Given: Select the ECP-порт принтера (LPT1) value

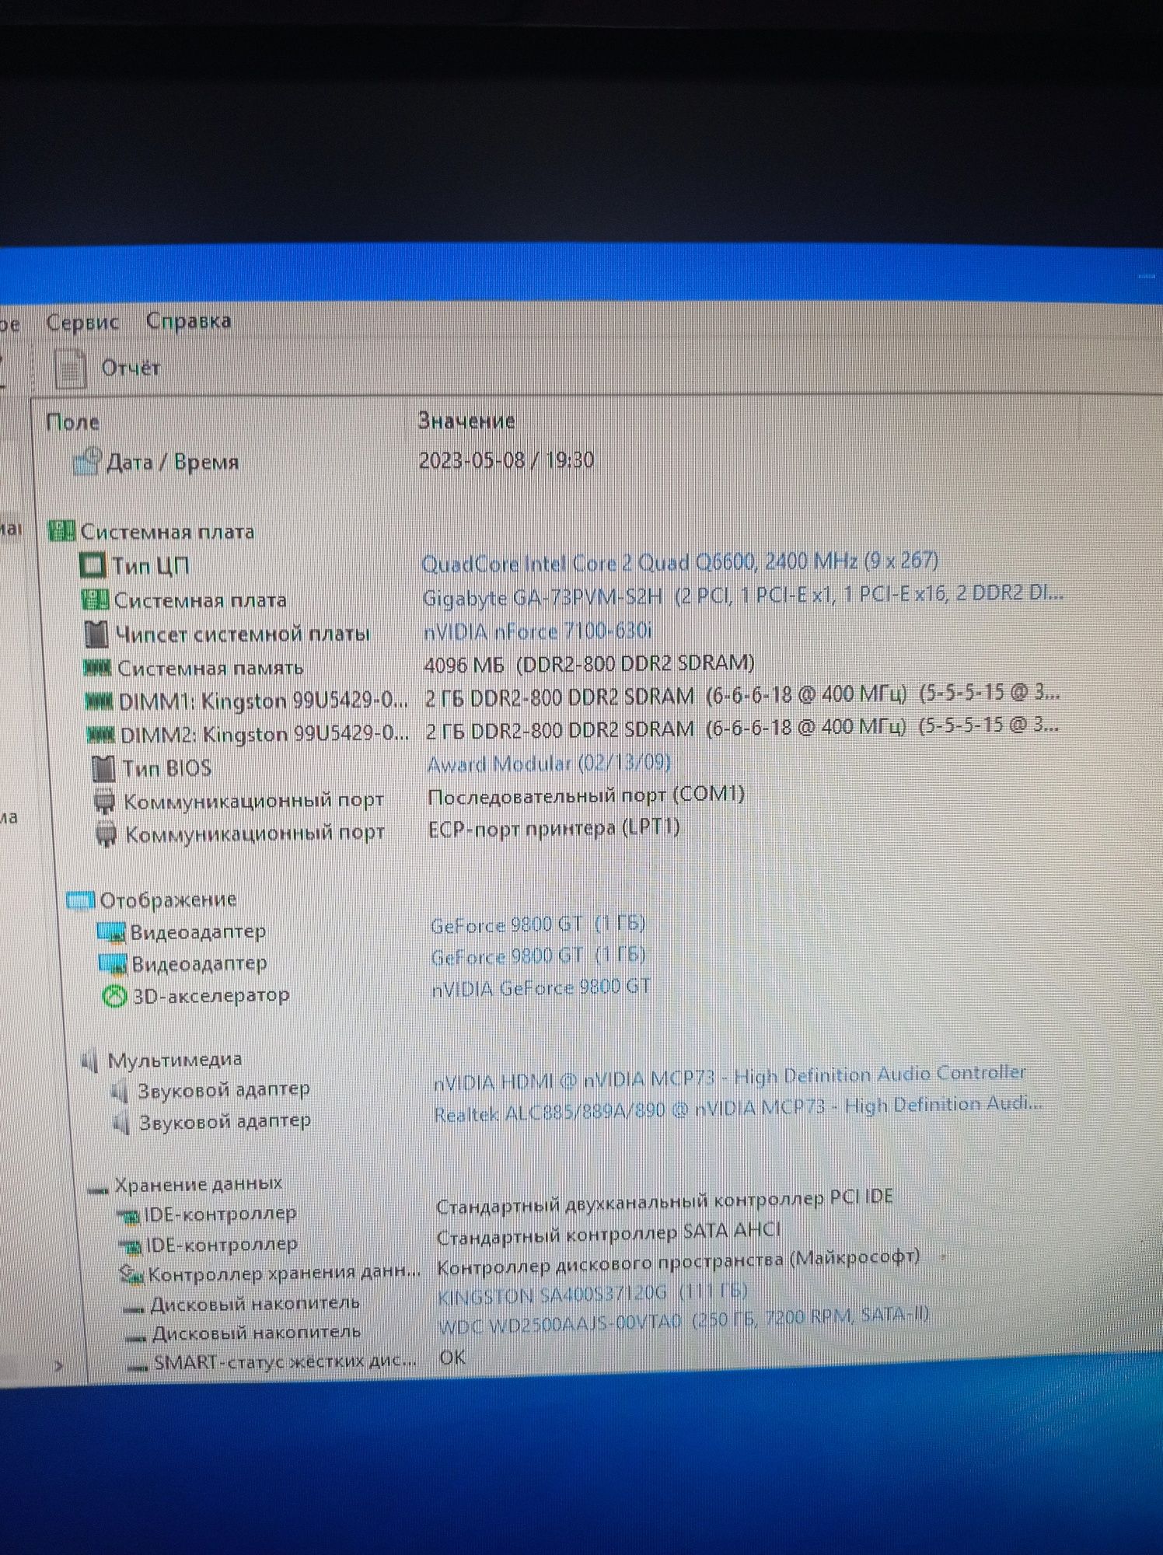Looking at the screenshot, I should (554, 829).
